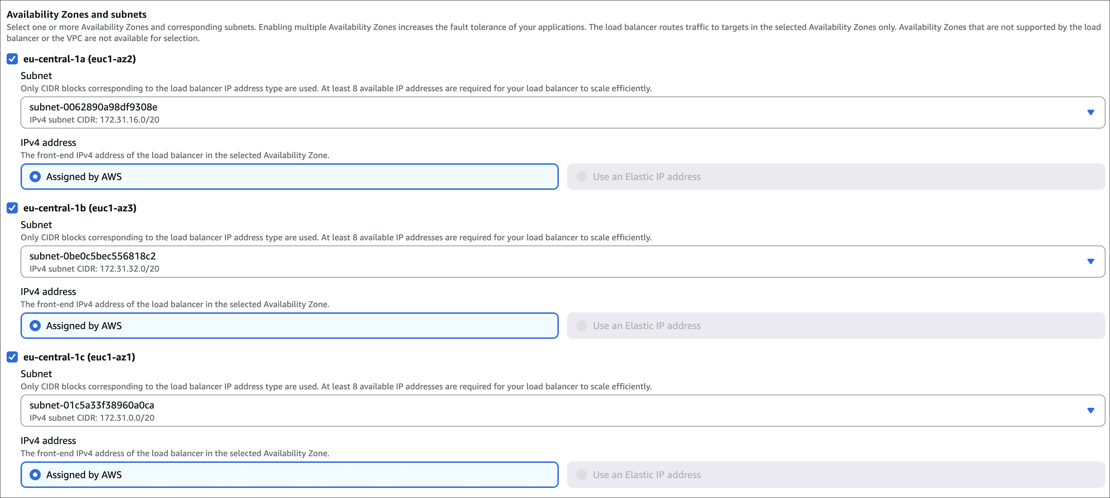Click the Availability Zones and subnets heading
Screen dimensions: 1110x498
77,14
